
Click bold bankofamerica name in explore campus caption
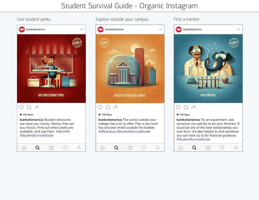point(110,120)
